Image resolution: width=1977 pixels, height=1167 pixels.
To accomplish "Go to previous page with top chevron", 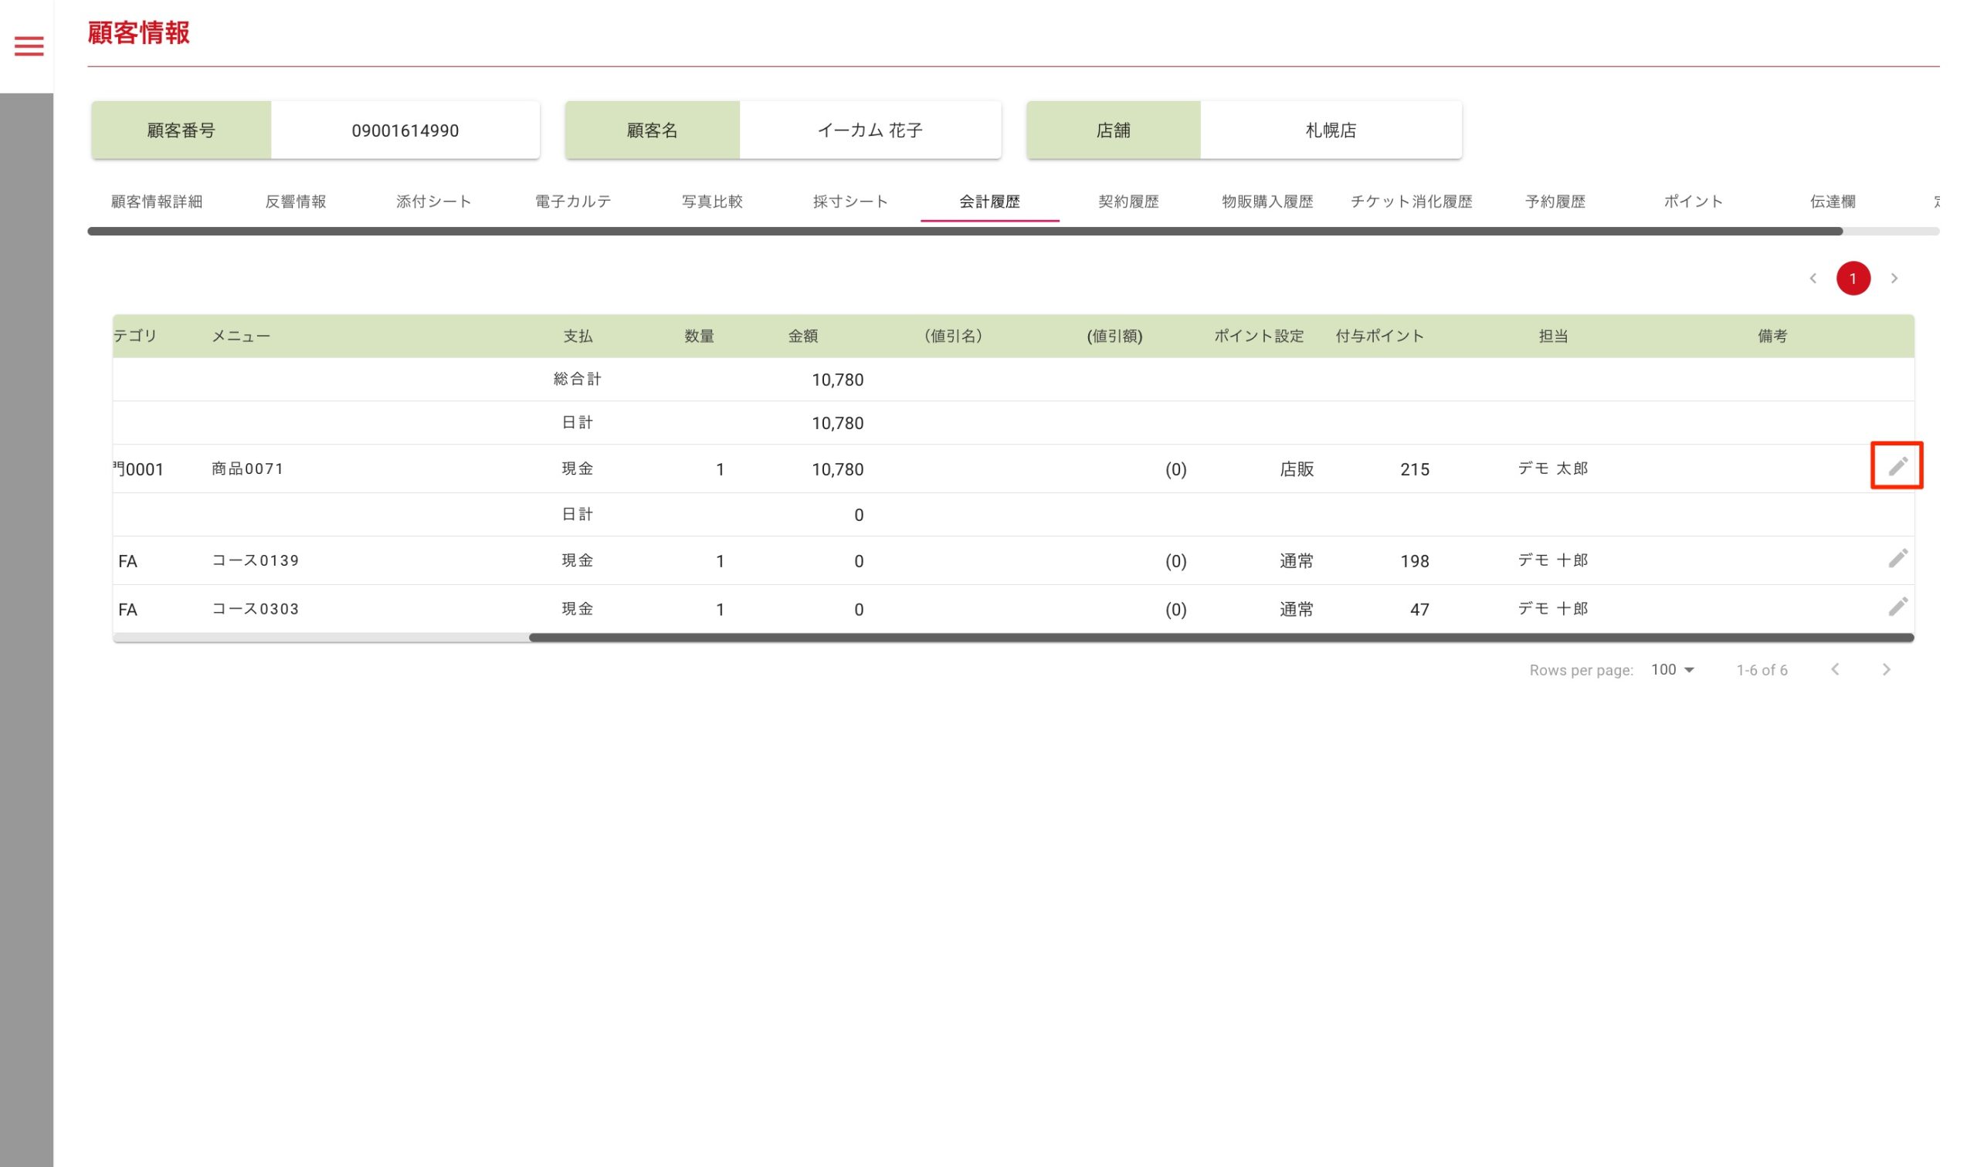I will (x=1813, y=279).
